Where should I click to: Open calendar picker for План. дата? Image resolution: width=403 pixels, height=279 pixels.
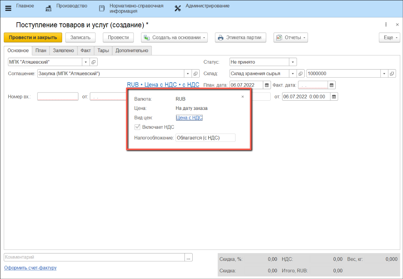267,85
